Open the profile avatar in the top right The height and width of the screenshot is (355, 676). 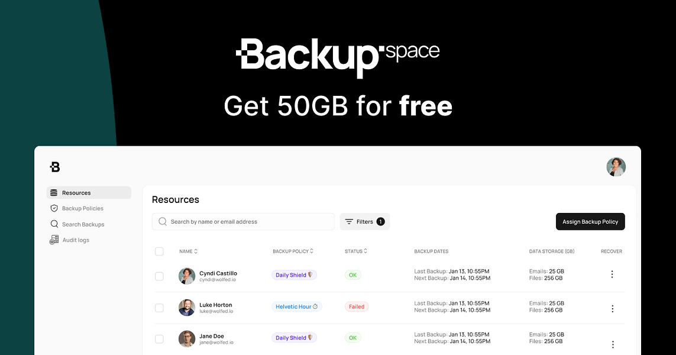click(616, 167)
